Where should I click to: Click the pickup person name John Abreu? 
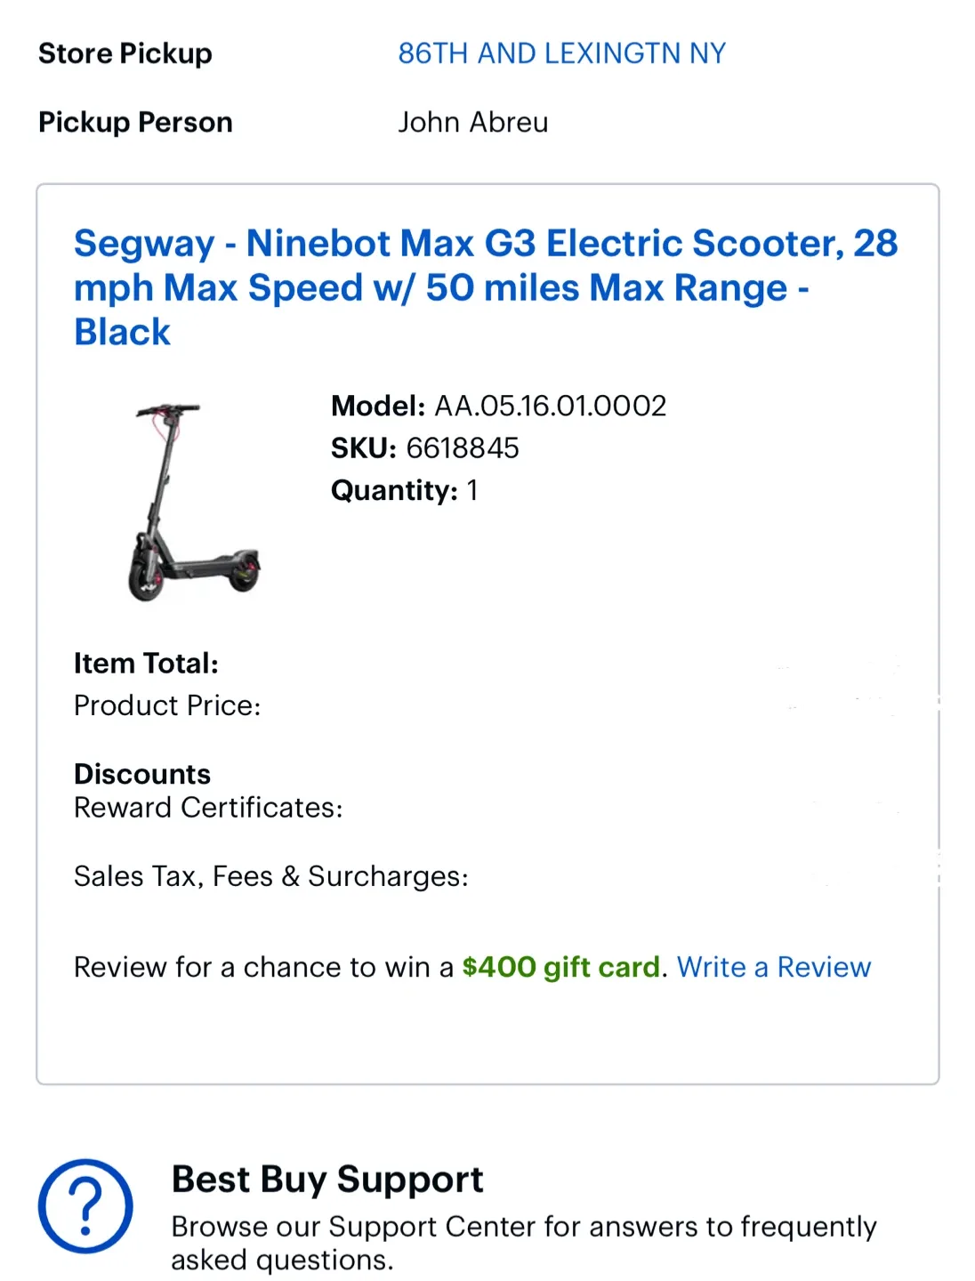point(472,122)
